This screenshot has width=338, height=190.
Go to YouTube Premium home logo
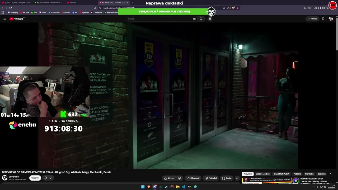(x=16, y=19)
